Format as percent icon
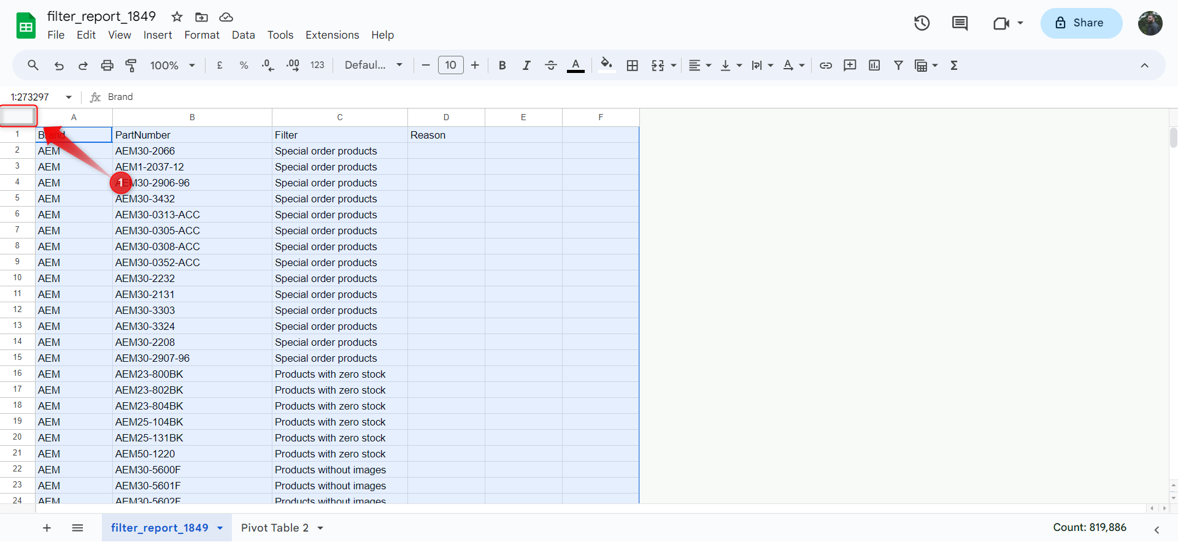This screenshot has width=1178, height=542. [x=244, y=65]
